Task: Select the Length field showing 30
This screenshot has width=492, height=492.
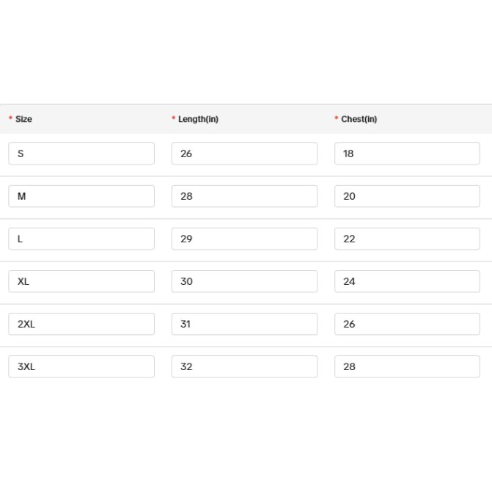Action: pyautogui.click(x=244, y=281)
